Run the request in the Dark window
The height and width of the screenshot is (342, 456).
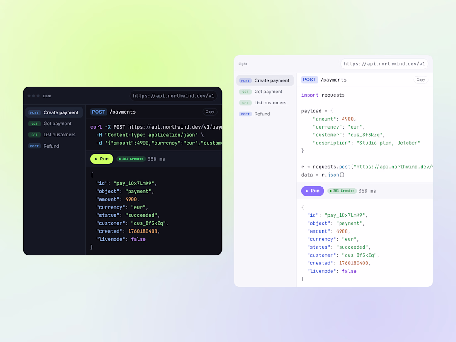pyautogui.click(x=102, y=159)
